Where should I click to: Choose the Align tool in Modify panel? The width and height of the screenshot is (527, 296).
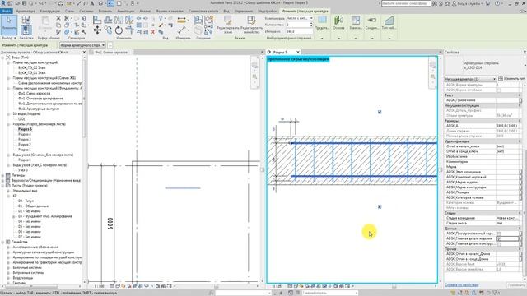pos(97,20)
